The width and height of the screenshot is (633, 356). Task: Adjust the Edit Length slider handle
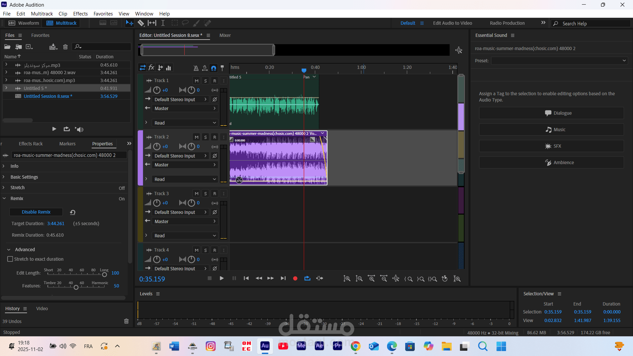tap(105, 275)
